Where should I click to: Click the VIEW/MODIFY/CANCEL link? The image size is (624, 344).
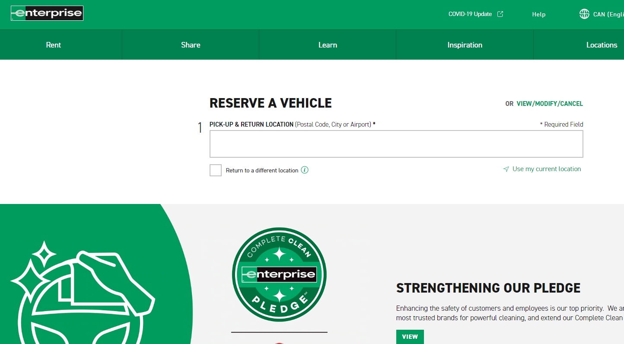pyautogui.click(x=550, y=104)
